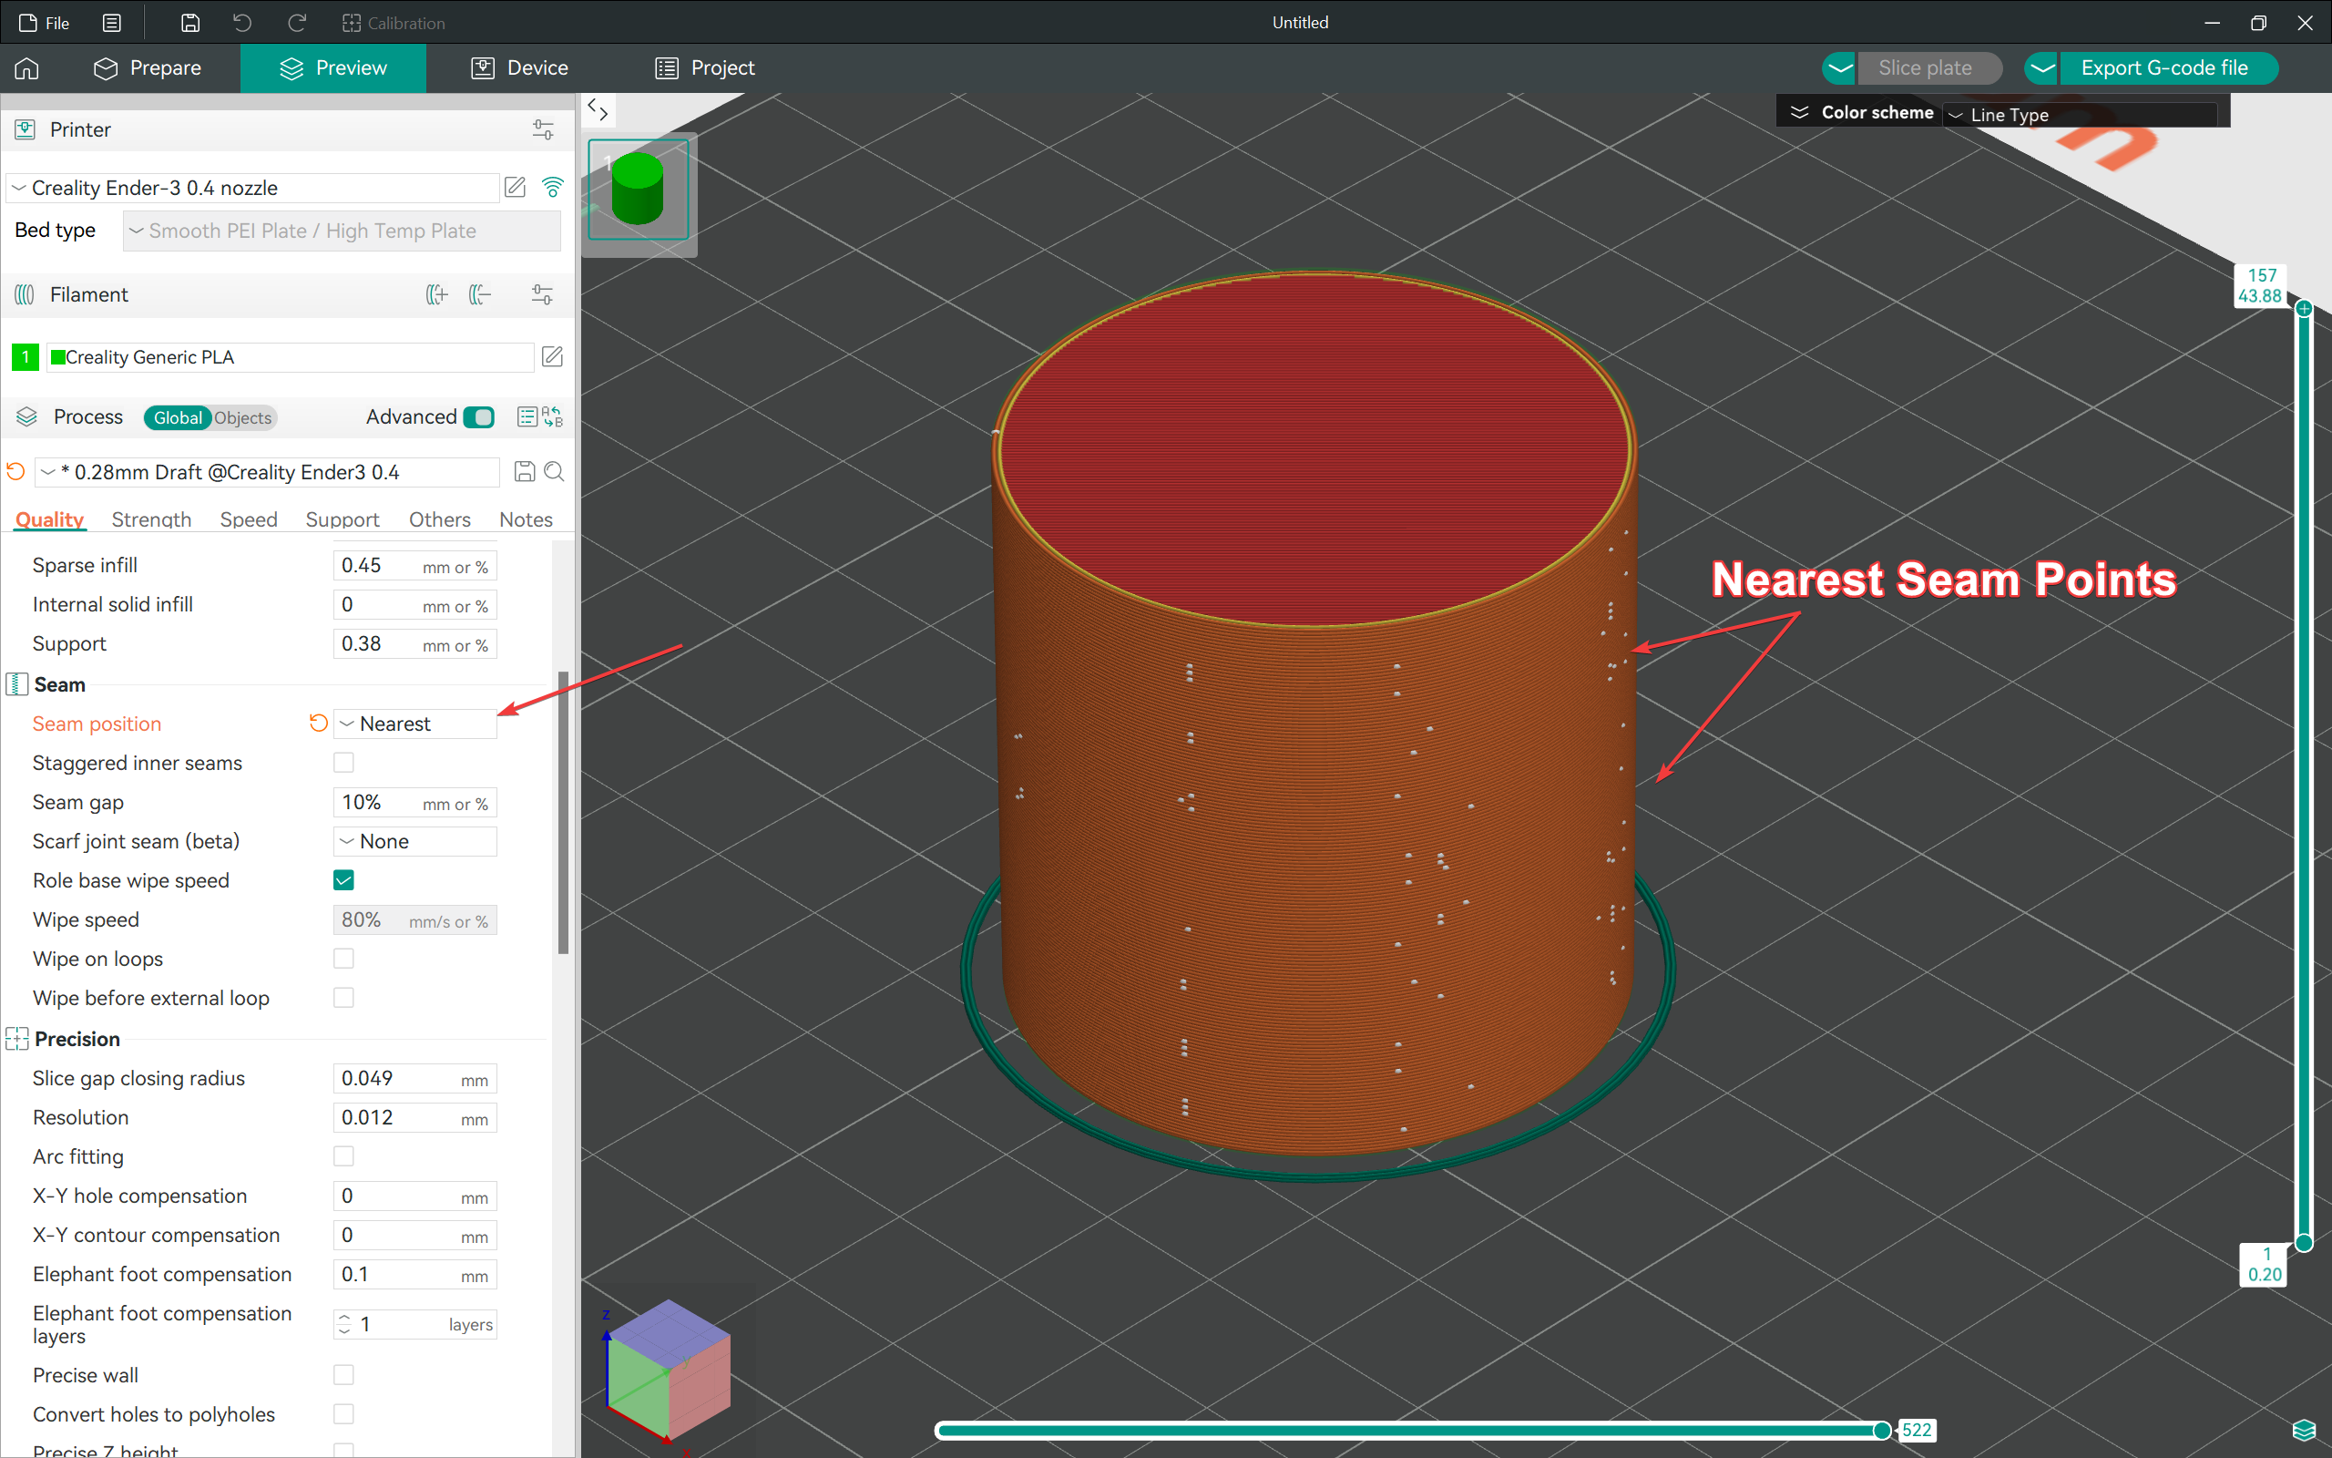Screen dimensions: 2332x1458
Task: Click the layers view icon at bottom right
Action: coord(2304,1430)
